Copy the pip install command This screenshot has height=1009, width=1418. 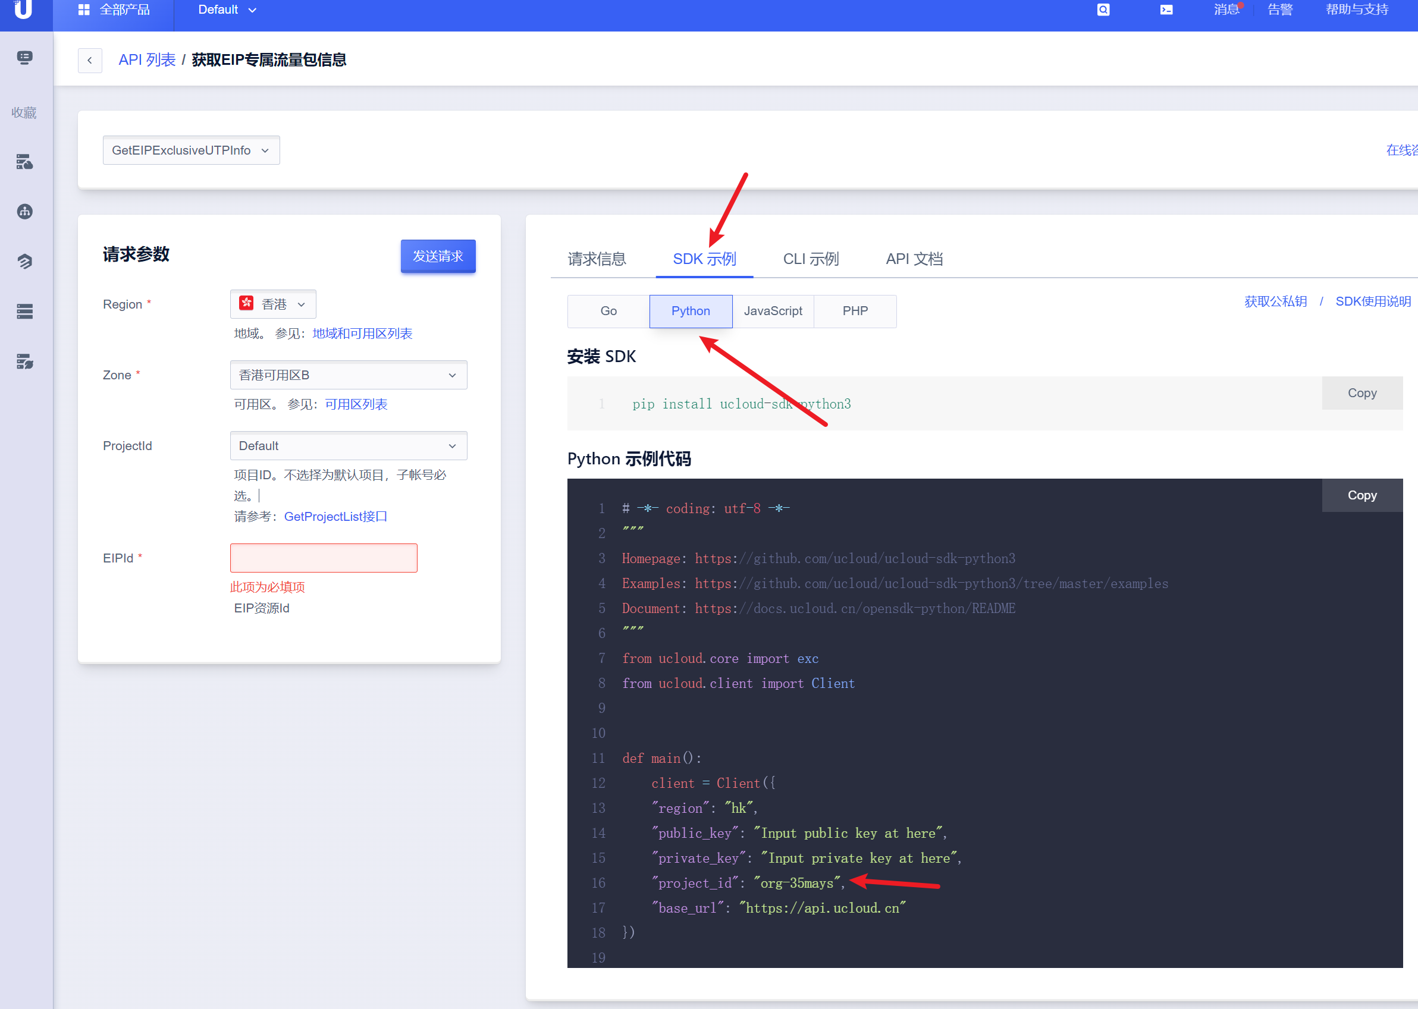[1362, 393]
